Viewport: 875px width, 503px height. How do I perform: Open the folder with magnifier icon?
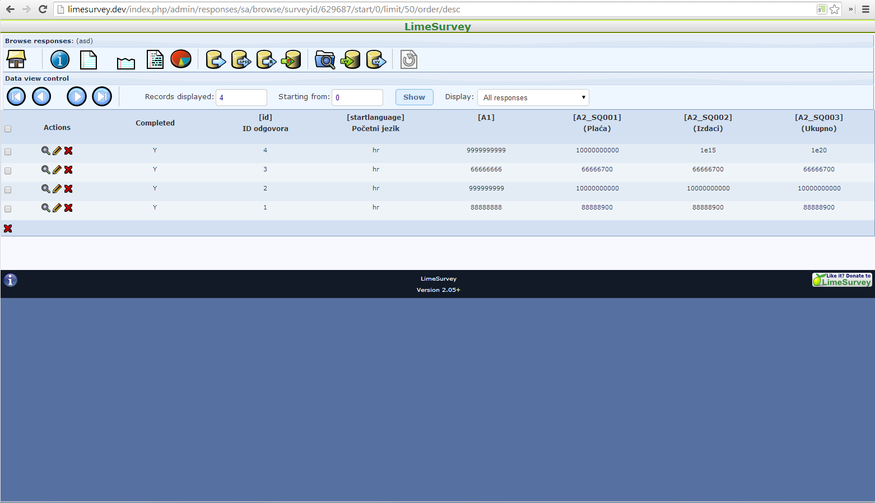click(x=325, y=59)
